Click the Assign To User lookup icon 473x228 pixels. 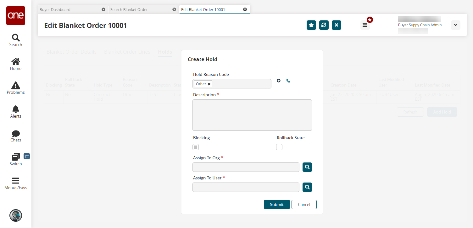pyautogui.click(x=307, y=187)
